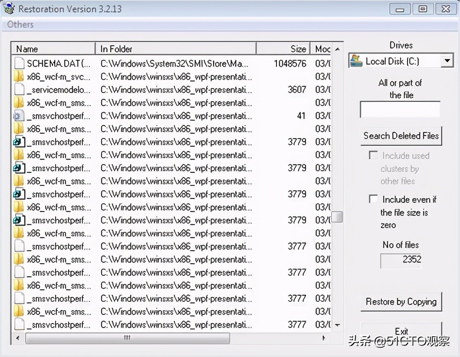The width and height of the screenshot is (460, 357).
Task: Click the horizontal scrollbar left arrow
Action: point(18,338)
